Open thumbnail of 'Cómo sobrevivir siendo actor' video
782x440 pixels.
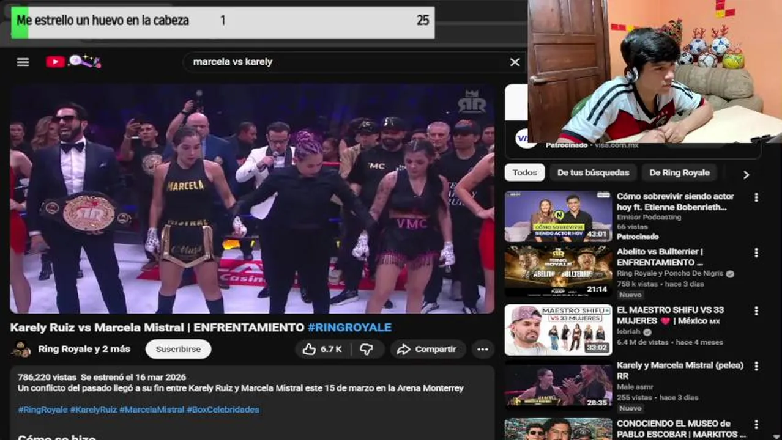pos(558,216)
